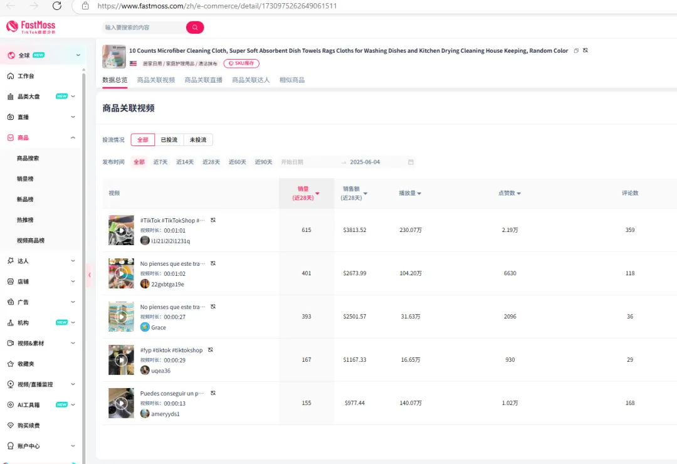Image resolution: width=677 pixels, height=464 pixels.
Task: Click avatar of ameryyds1
Action: (145, 413)
